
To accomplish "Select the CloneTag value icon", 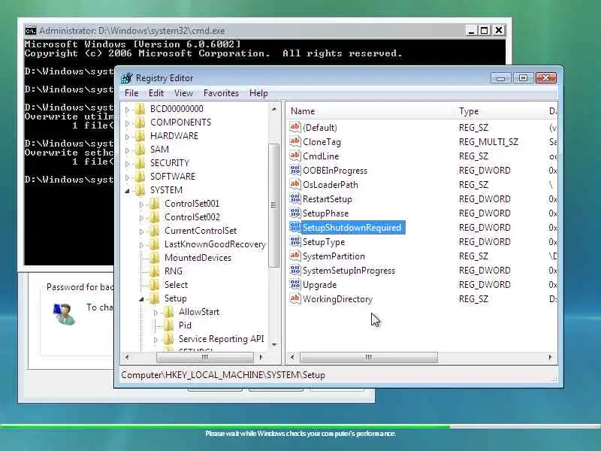I will 294,141.
